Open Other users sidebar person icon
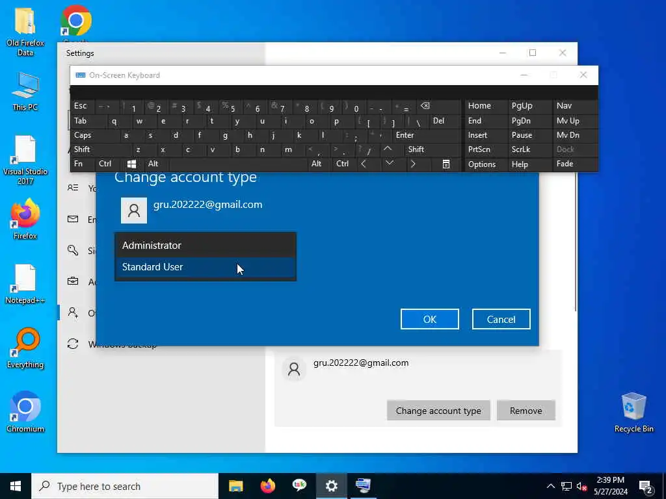666x499 pixels. (73, 313)
